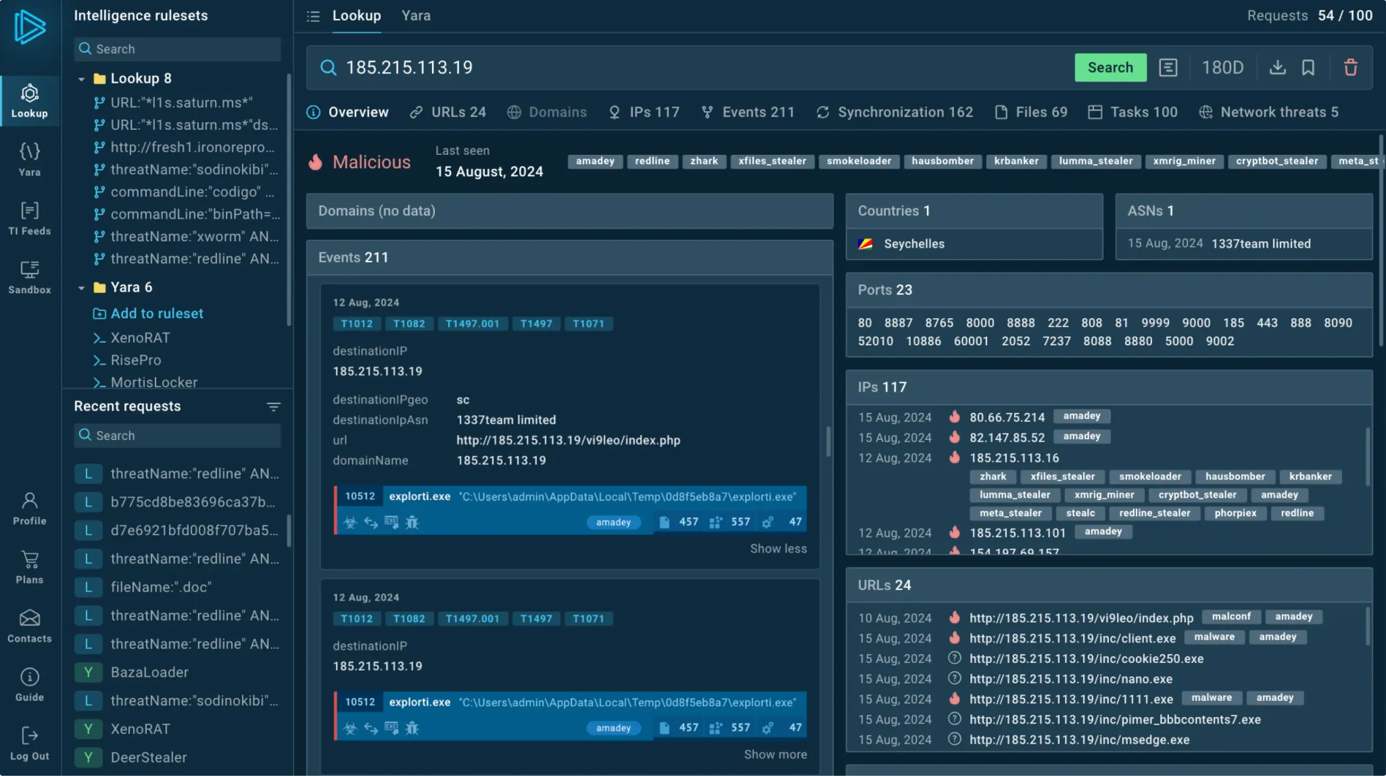Click the download results icon
The width and height of the screenshot is (1386, 776).
tap(1277, 68)
